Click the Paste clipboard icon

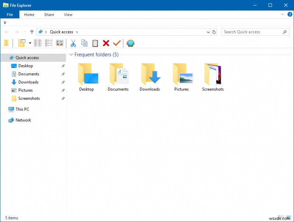coord(95,43)
